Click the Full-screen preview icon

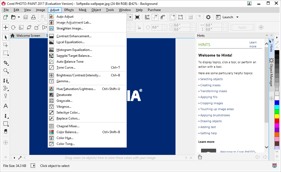coord(137,17)
